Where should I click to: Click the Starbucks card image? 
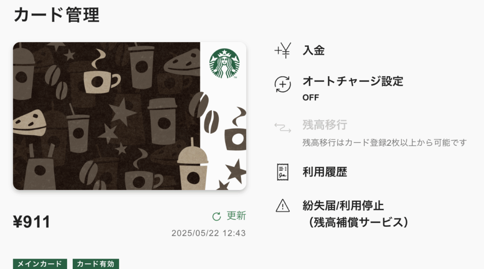(130, 116)
